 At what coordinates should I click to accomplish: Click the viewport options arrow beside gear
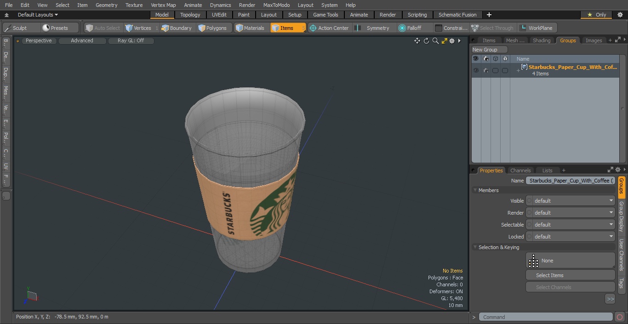coord(459,41)
